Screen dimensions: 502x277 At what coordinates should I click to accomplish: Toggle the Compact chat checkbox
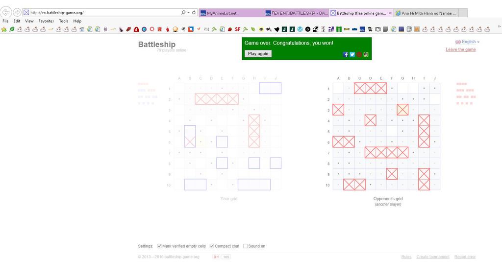pos(212,246)
